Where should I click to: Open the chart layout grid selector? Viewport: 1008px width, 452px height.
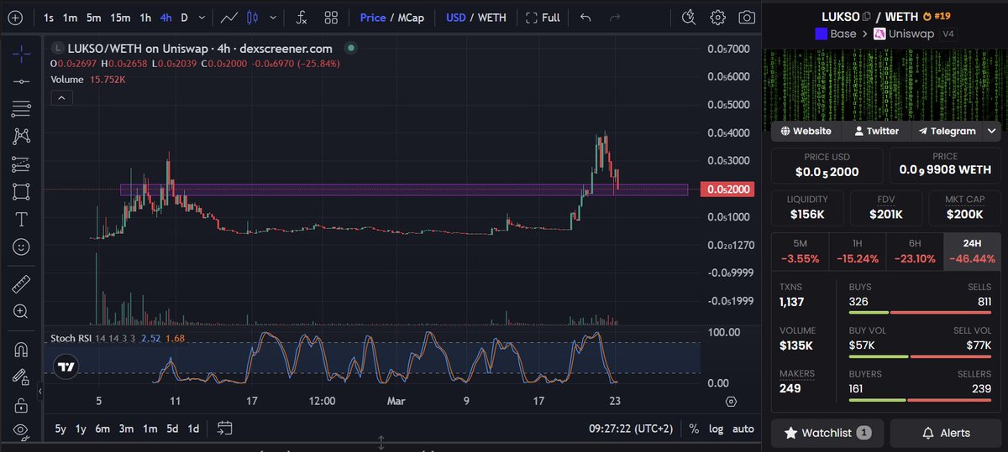332,17
